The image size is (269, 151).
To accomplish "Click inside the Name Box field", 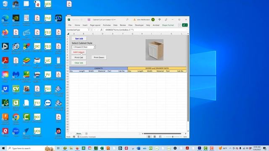I will 77,30.
